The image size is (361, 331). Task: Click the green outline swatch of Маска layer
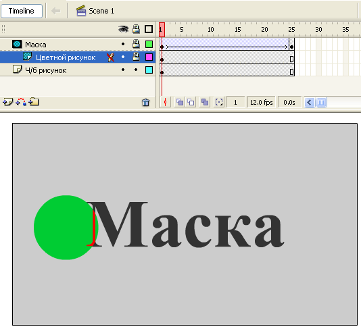click(149, 44)
